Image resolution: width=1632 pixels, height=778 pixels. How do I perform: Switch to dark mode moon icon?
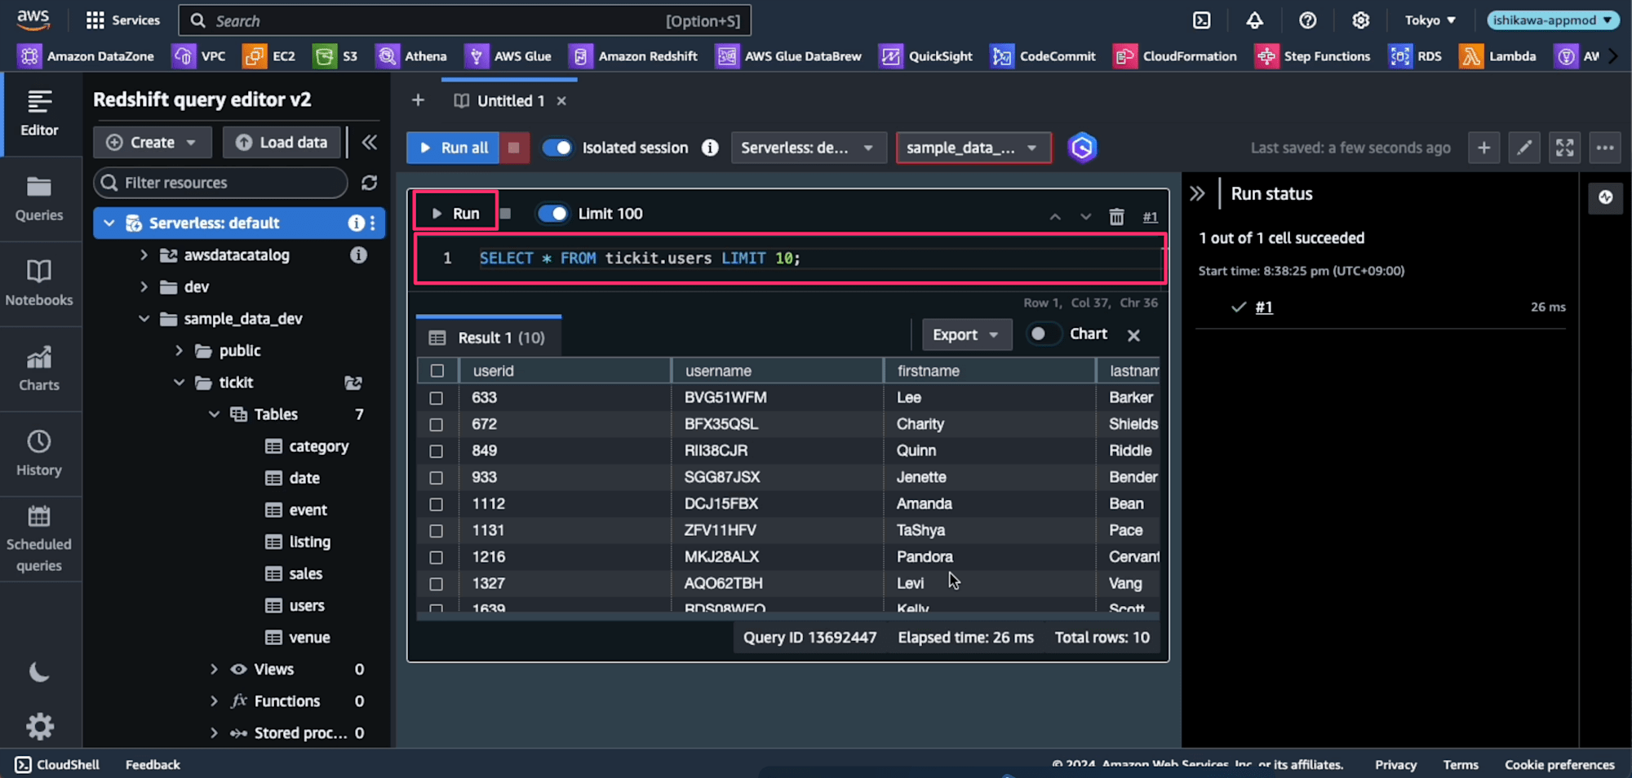(39, 672)
